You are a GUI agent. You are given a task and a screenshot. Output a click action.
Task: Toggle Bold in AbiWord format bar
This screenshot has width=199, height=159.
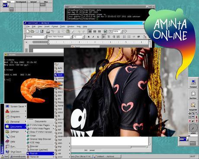(x=89, y=37)
